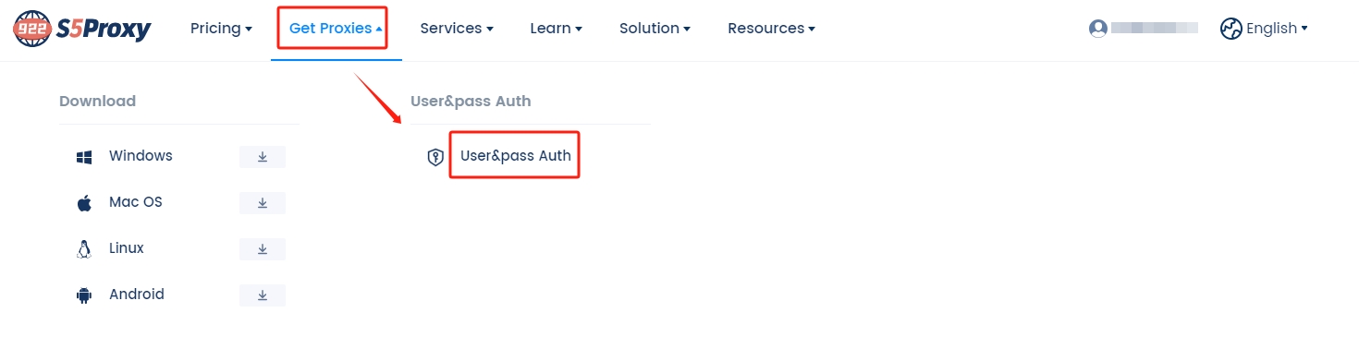Image resolution: width=1359 pixels, height=337 pixels.
Task: Download the Linux client via arrow icon
Action: click(263, 249)
